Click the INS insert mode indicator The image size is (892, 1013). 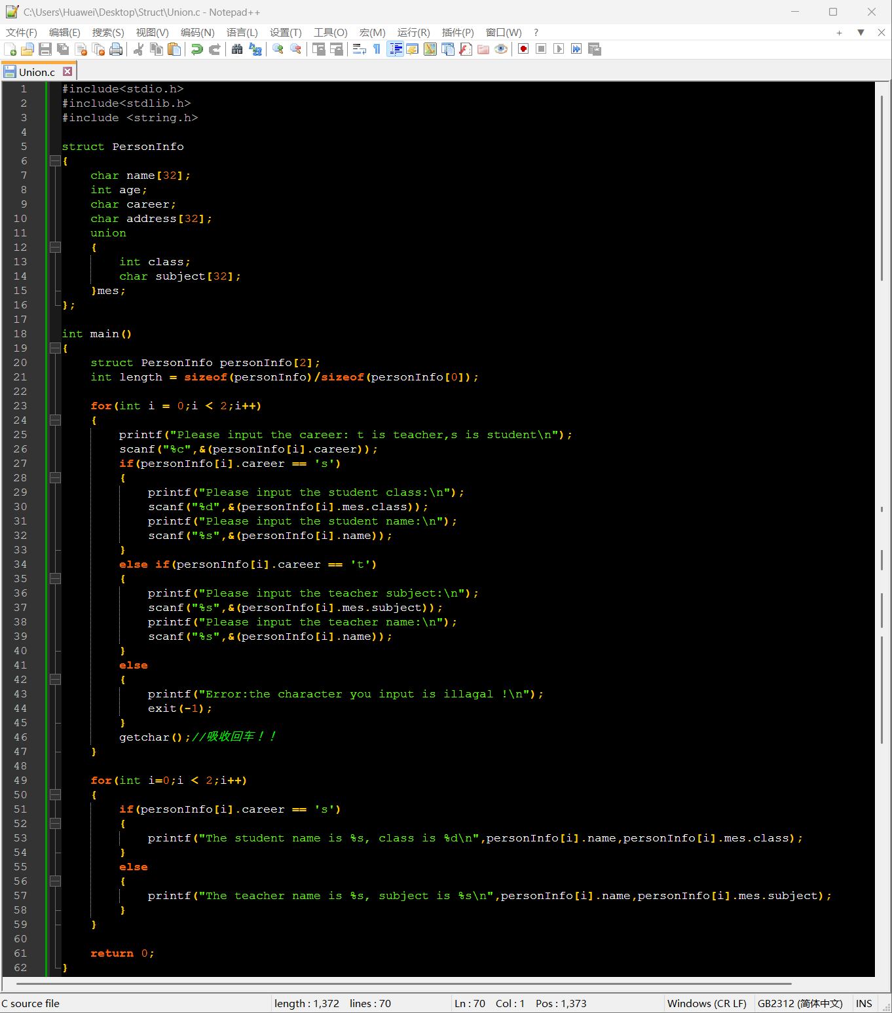(x=864, y=1003)
